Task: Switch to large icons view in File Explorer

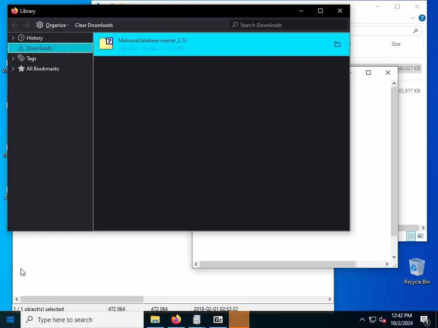Action: [x=420, y=236]
